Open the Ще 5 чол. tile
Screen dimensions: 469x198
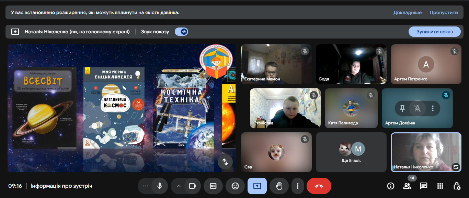(x=351, y=152)
